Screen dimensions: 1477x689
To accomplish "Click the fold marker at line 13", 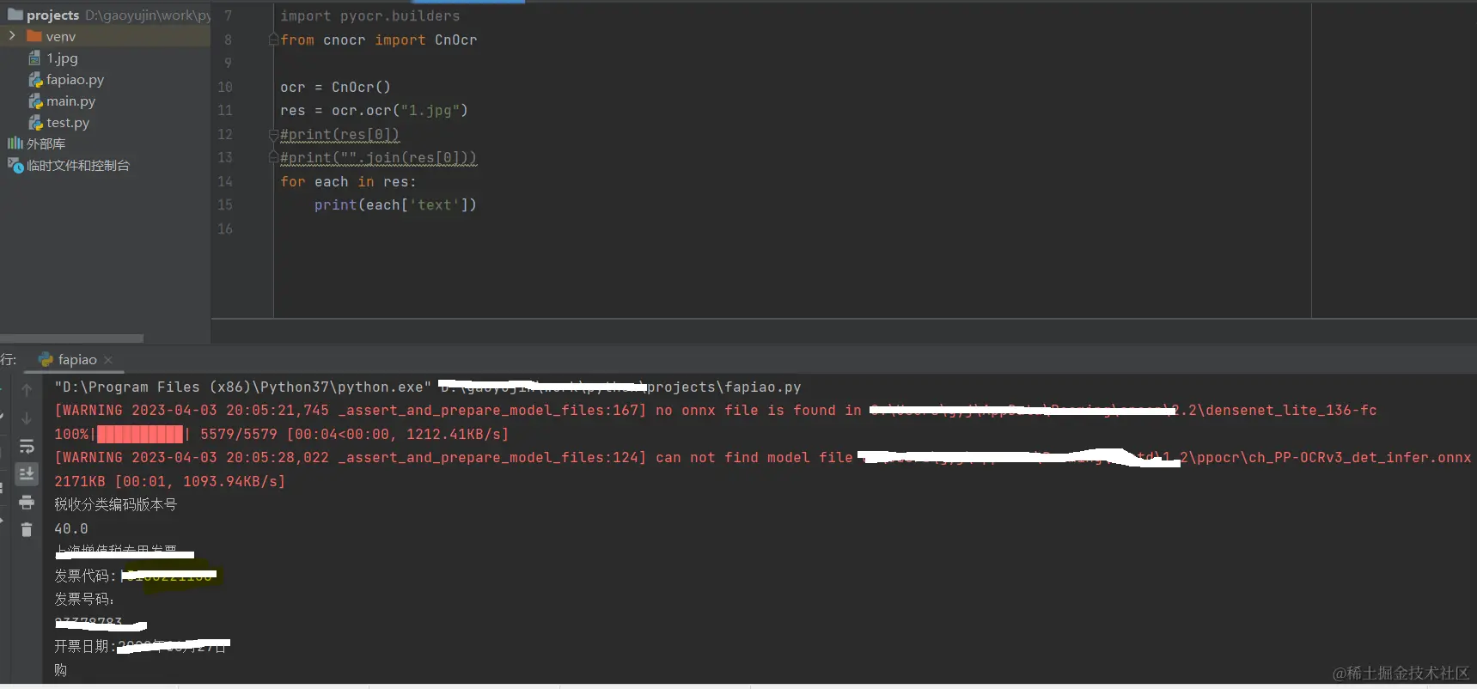I will click(273, 158).
